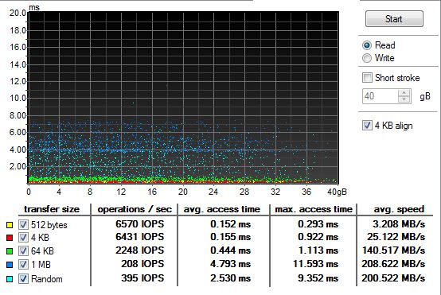Uncheck the 64 KB transfer size checkbox
This screenshot has width=441, height=295.
[x=23, y=251]
